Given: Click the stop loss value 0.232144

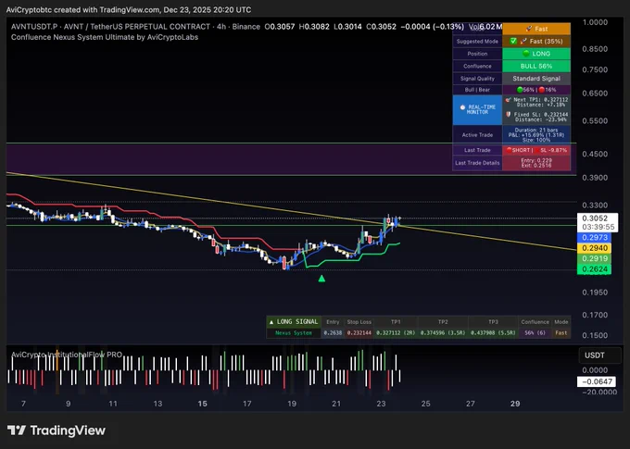Looking at the screenshot, I should (x=359, y=333).
